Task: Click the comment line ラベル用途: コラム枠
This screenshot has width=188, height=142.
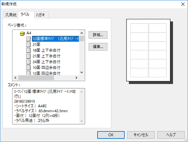Action: (32, 120)
